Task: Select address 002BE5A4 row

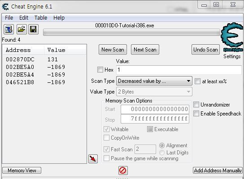Action: point(44,75)
